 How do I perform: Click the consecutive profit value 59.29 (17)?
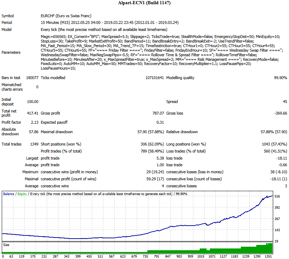[155, 179]
